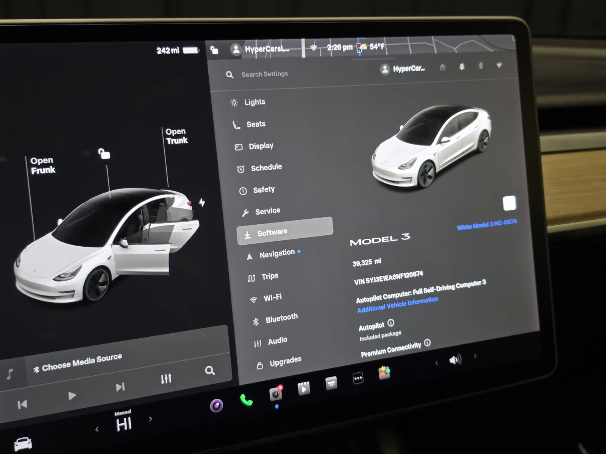Toggle the charge port lightning icon
The image size is (606, 454).
(202, 202)
